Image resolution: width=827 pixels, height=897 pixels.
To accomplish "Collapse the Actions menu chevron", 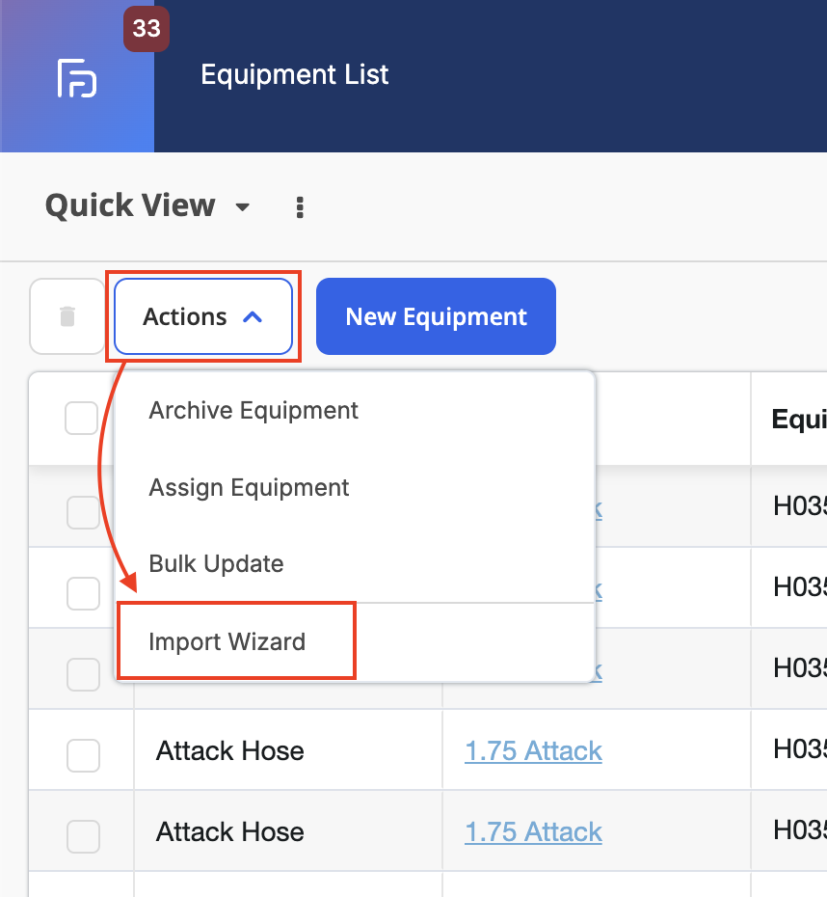I will 253,317.
